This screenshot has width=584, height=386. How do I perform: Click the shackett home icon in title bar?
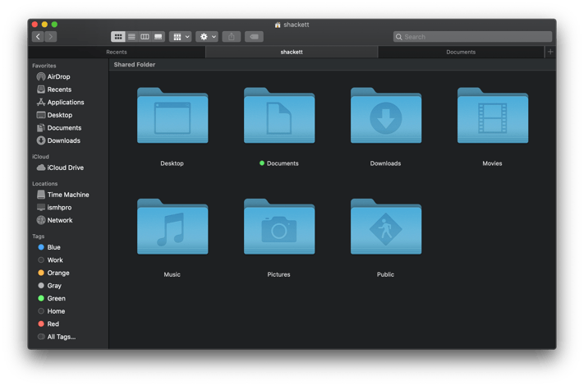(278, 25)
